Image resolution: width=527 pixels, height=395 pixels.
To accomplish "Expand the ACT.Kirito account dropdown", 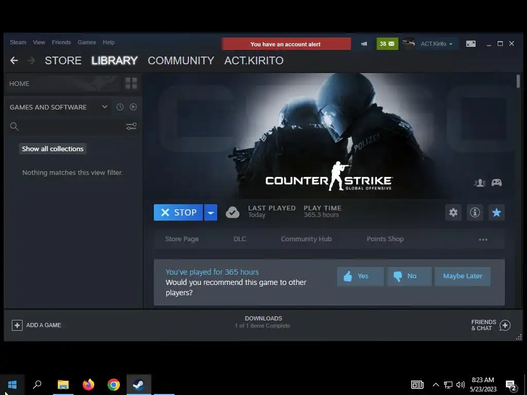I will click(436, 44).
